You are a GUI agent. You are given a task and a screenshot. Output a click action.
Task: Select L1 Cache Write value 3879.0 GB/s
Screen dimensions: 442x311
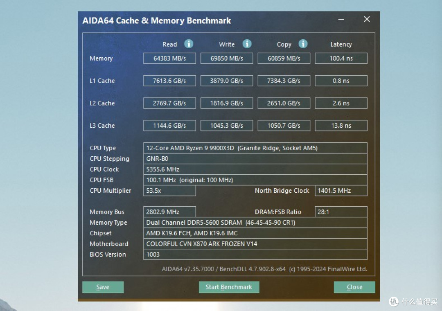(x=227, y=81)
